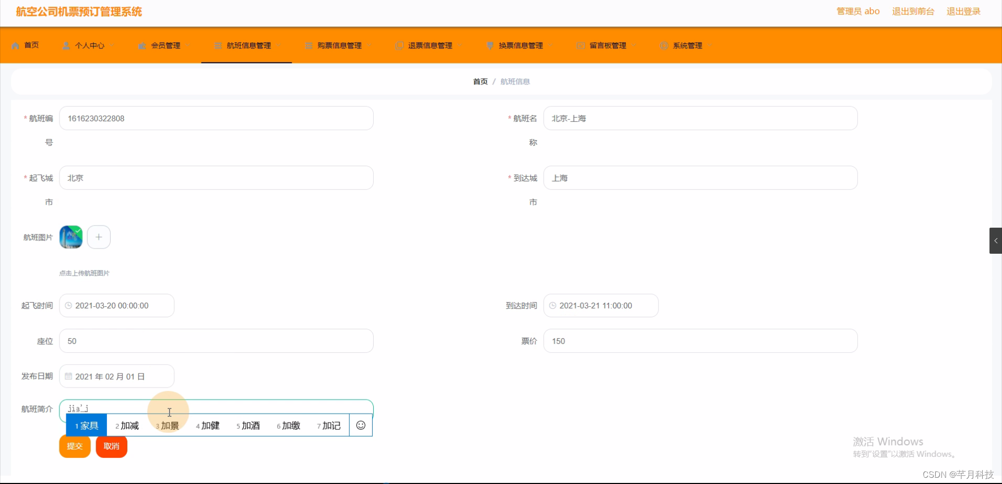Expand the 留言板管理 dropdown arrow
1002x484 pixels.
(635, 45)
